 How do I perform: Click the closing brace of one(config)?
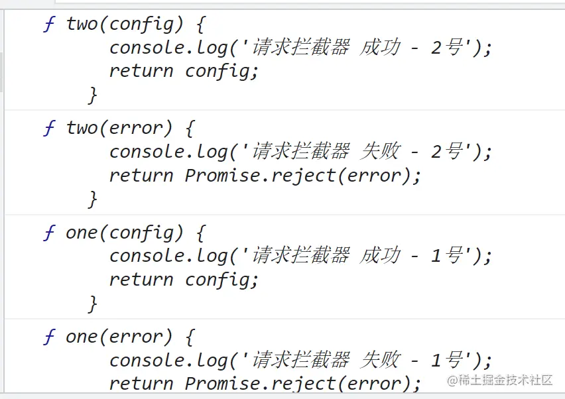point(93,304)
